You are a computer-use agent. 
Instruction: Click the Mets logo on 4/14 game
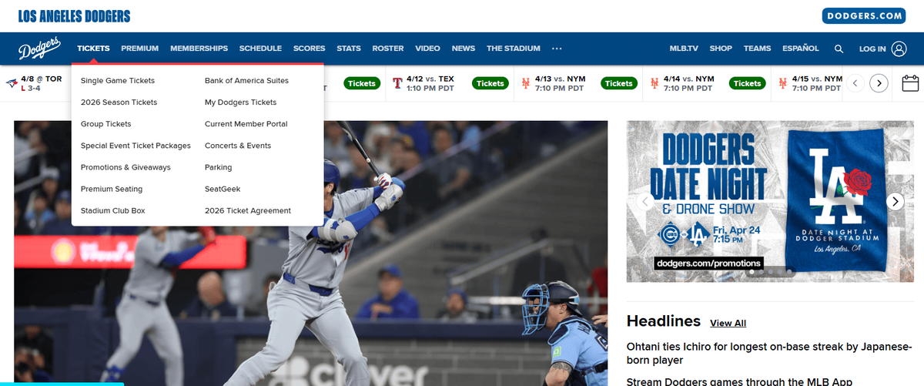(x=654, y=82)
